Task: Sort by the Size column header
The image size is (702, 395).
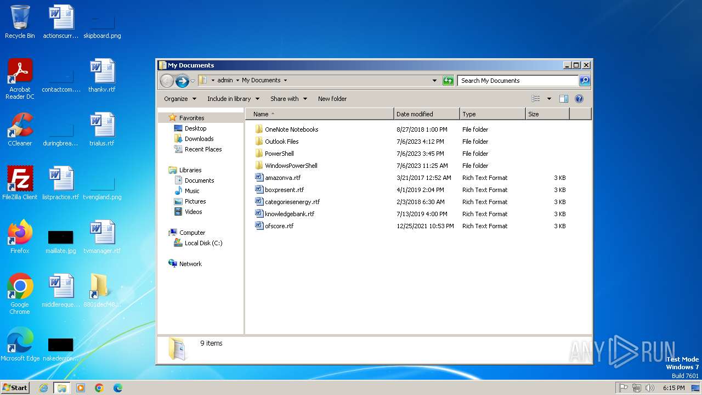Action: click(547, 114)
